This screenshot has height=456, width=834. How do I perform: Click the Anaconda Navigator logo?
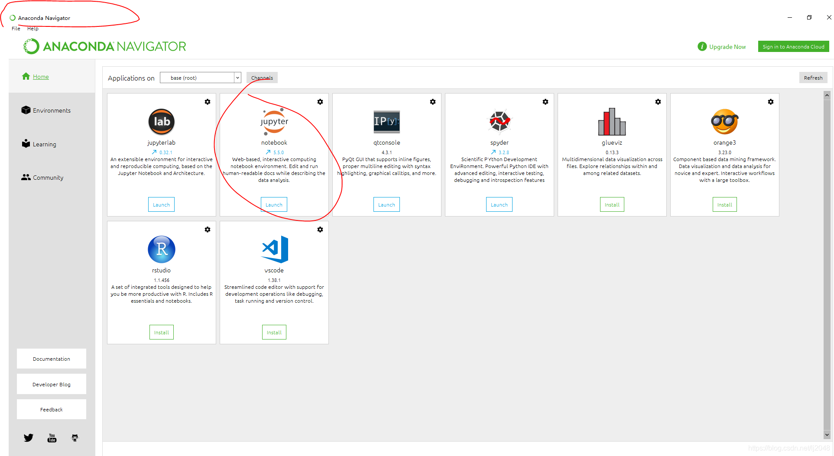[x=105, y=46]
